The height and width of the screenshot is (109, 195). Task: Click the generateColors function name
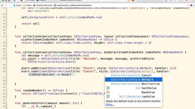[34, 103]
